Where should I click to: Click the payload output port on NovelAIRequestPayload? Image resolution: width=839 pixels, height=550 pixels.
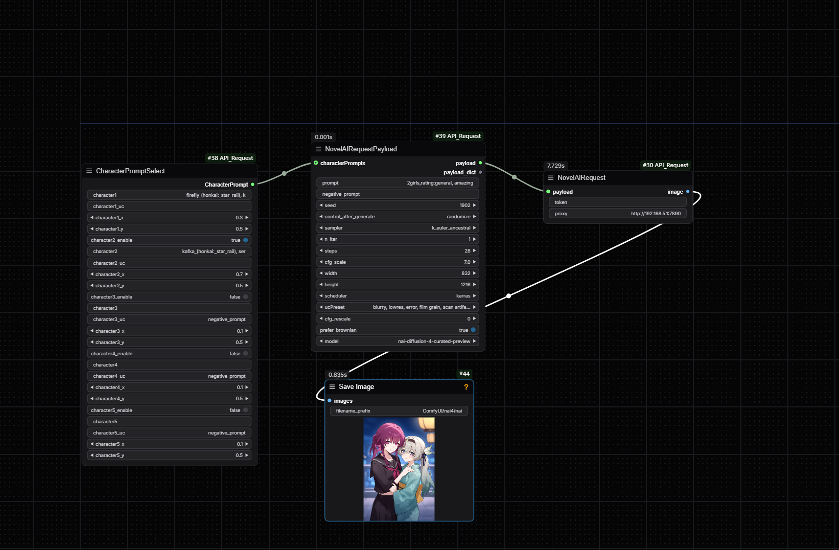[x=480, y=163]
